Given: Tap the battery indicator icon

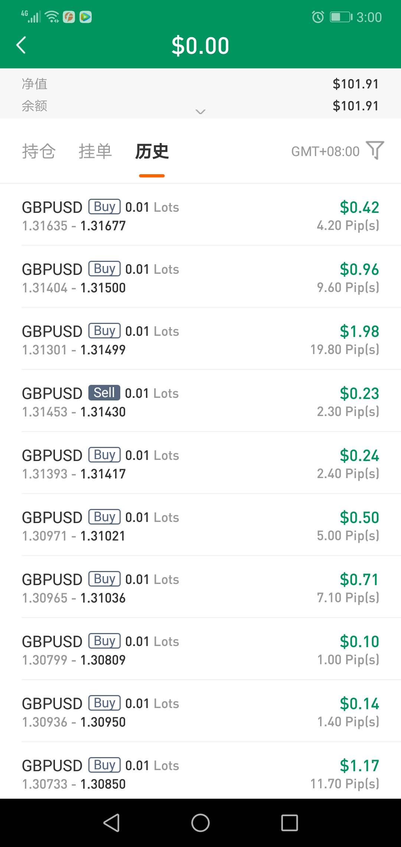Looking at the screenshot, I should 341,17.
